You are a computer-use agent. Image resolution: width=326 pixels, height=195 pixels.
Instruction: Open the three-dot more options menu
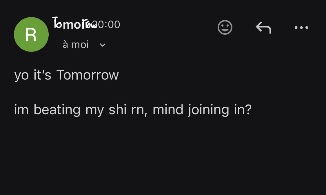click(301, 28)
